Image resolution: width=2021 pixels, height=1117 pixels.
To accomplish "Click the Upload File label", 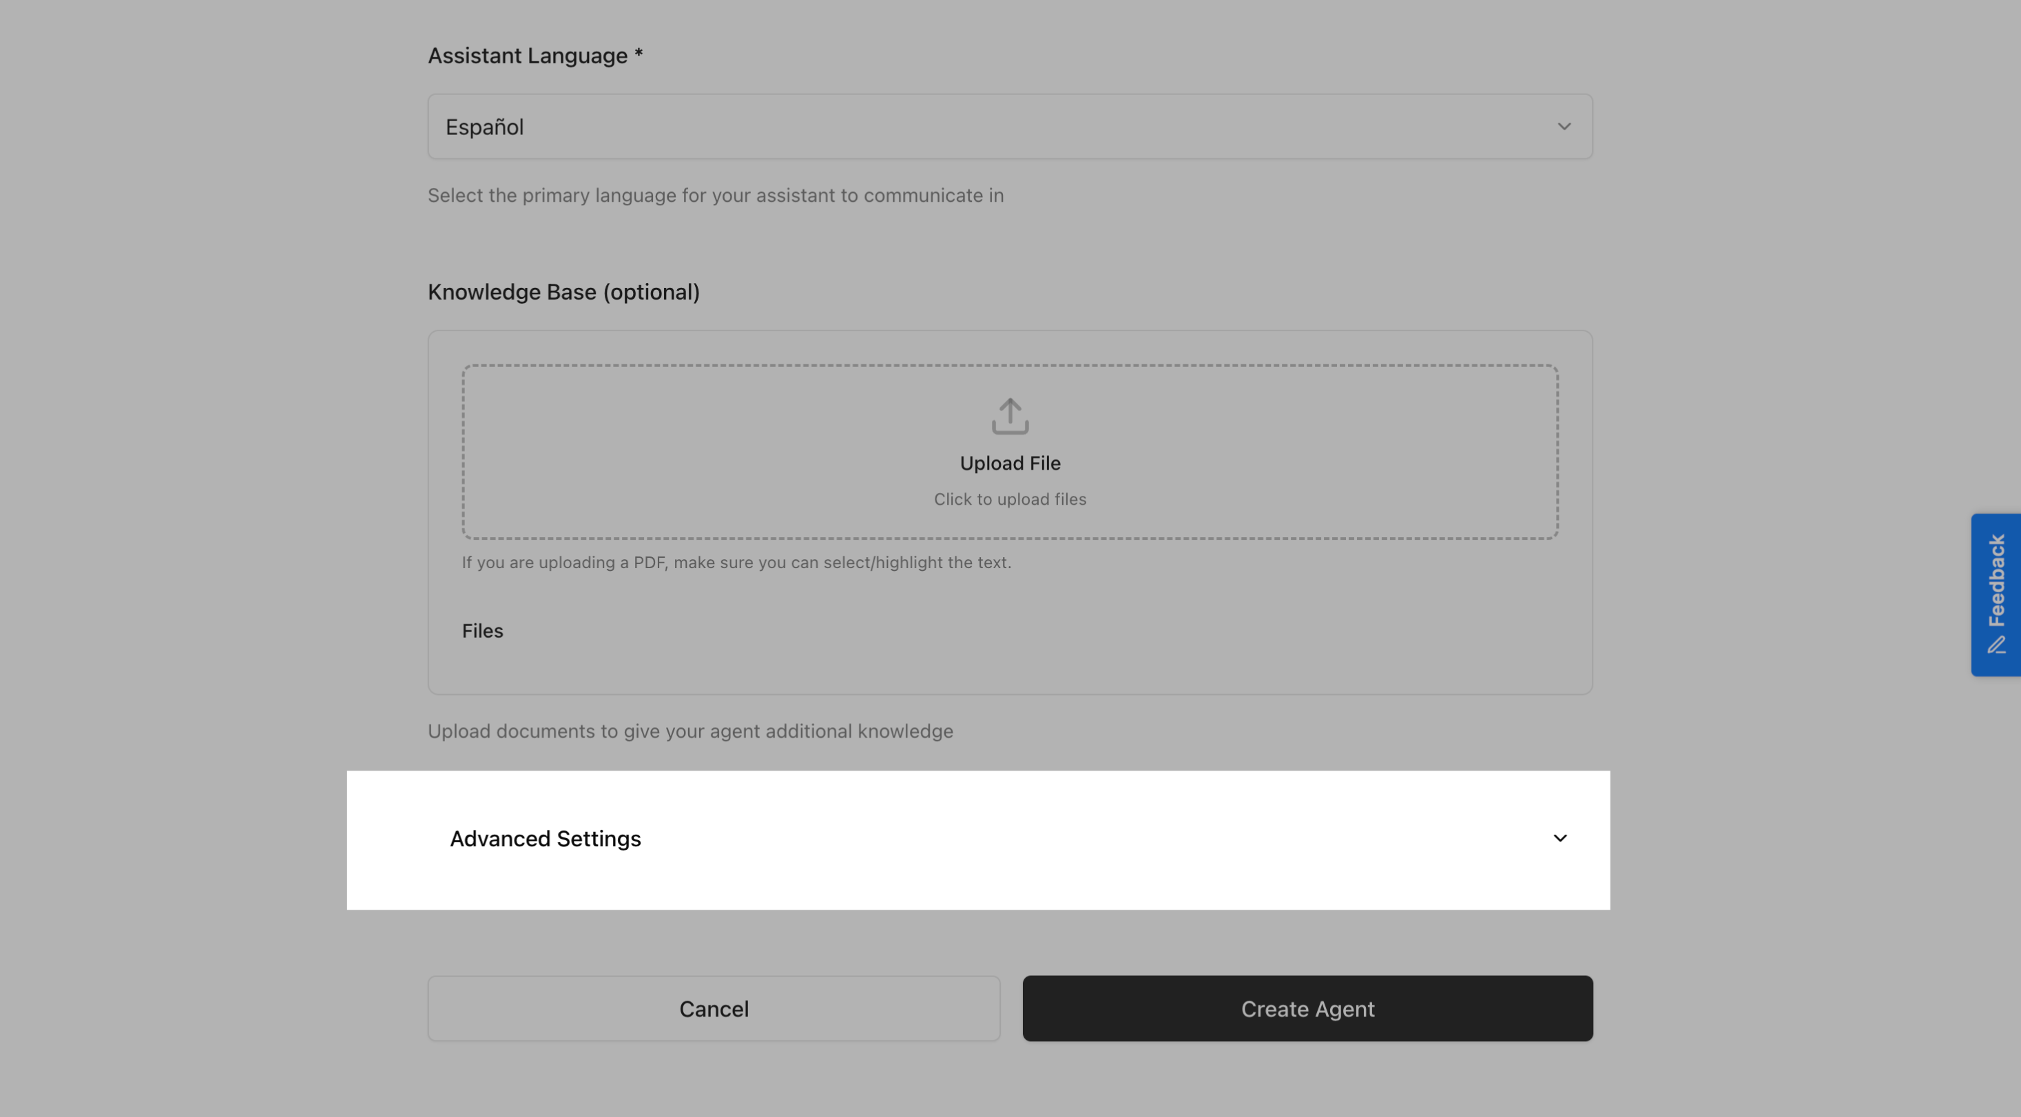I will pos(1010,462).
